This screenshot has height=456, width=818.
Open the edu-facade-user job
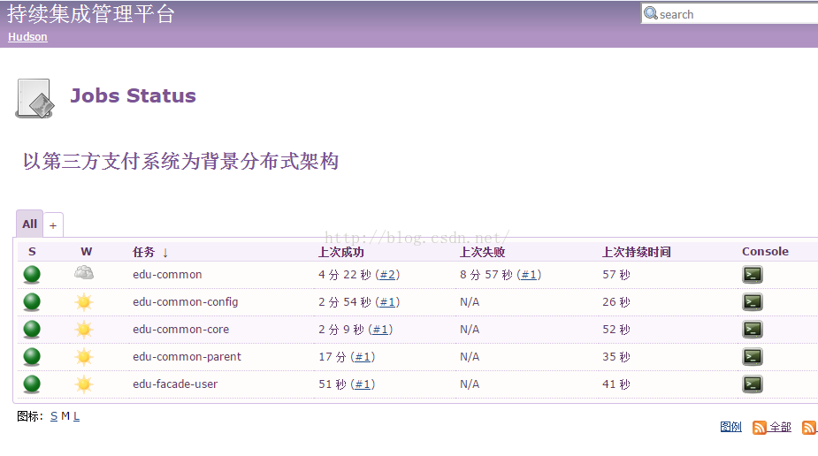[175, 384]
